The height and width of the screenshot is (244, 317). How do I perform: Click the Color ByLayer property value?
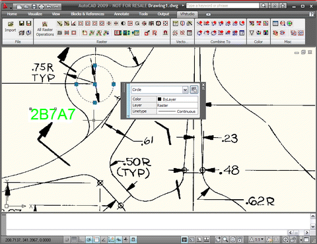tap(177, 99)
